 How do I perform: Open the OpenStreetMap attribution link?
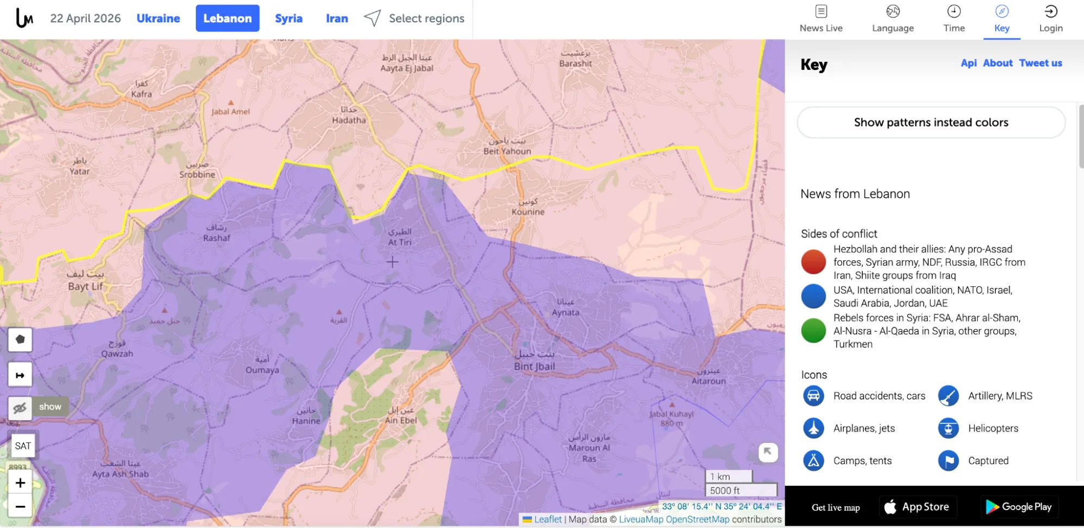697,519
